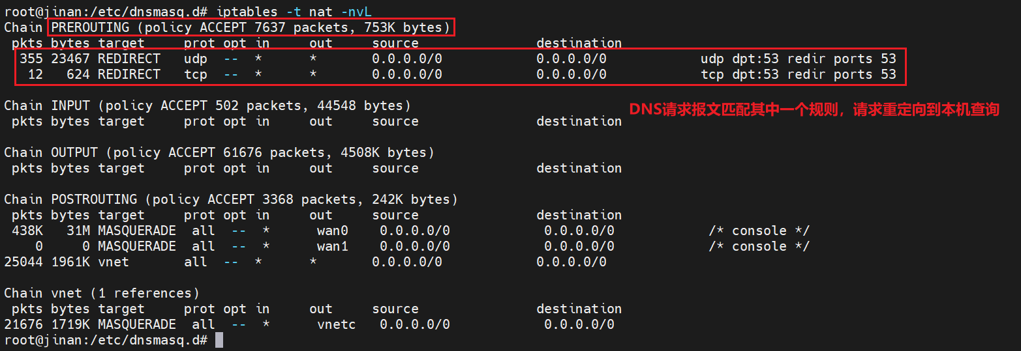This screenshot has height=351, width=1021.
Task: Click the red DNS annotation text
Action: point(814,109)
